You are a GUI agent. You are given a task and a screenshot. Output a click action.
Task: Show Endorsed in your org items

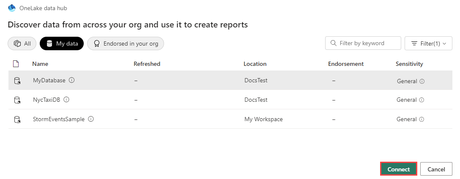tap(126, 43)
